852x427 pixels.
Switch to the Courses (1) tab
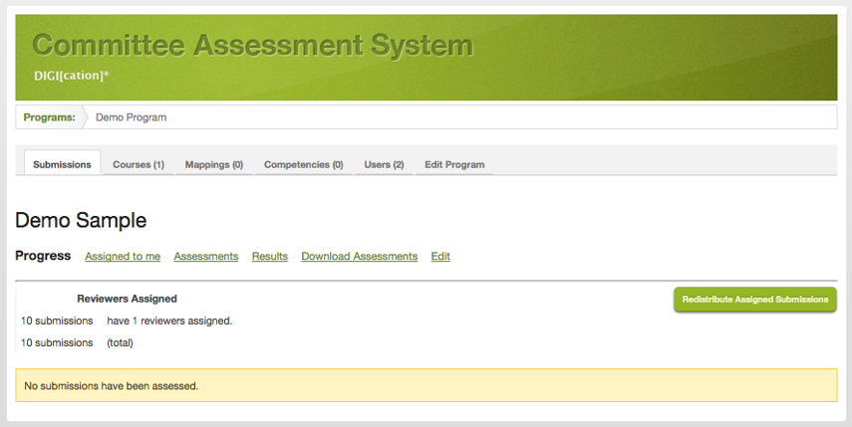pyautogui.click(x=139, y=164)
